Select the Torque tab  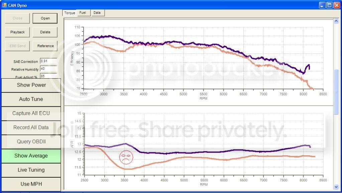70,13
